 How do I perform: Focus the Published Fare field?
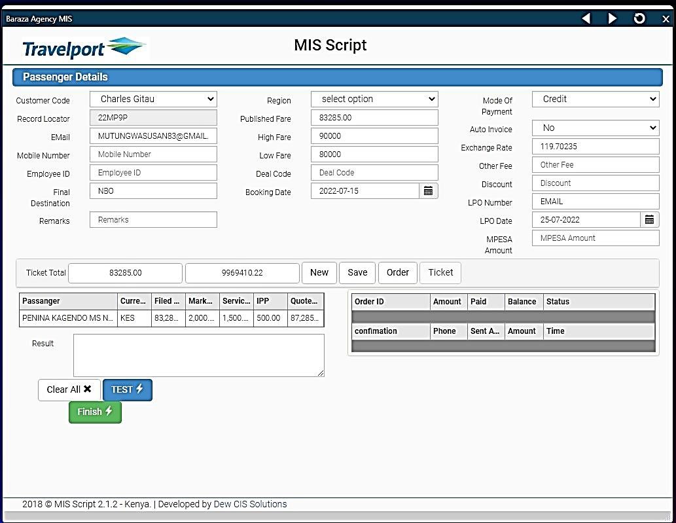374,118
